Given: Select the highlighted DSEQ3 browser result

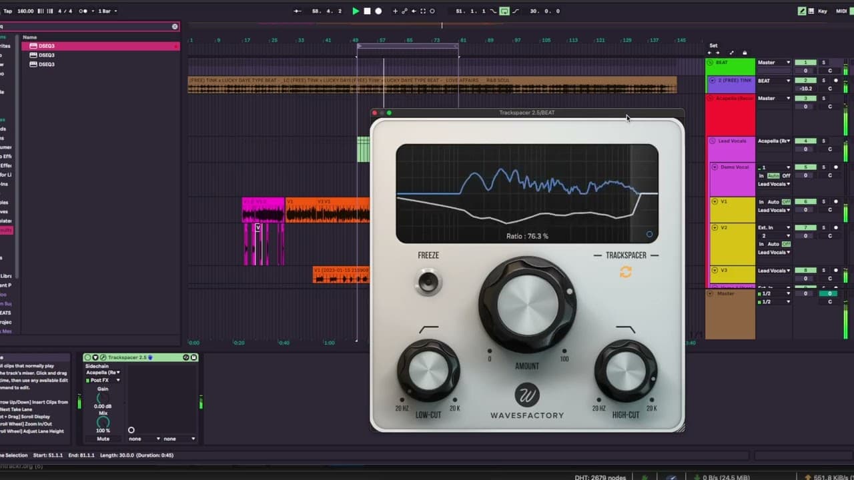Looking at the screenshot, I should pos(101,46).
